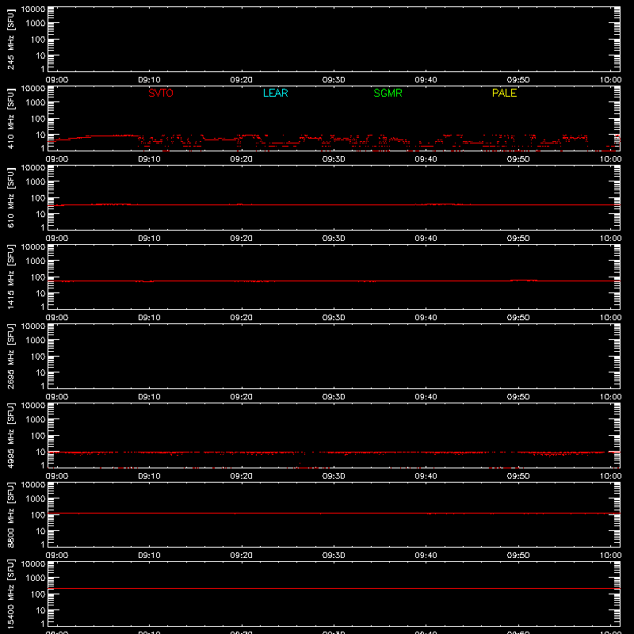The image size is (634, 634).
Task: Select the 1415 MHz [SFU] axis label
Action: 10,277
